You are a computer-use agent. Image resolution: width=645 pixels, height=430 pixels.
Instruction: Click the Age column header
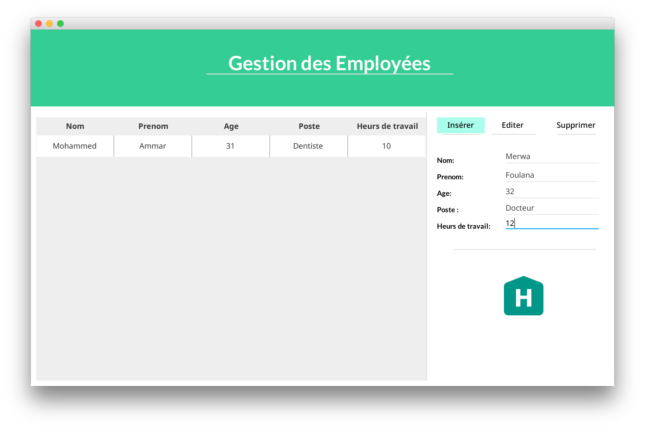(231, 126)
